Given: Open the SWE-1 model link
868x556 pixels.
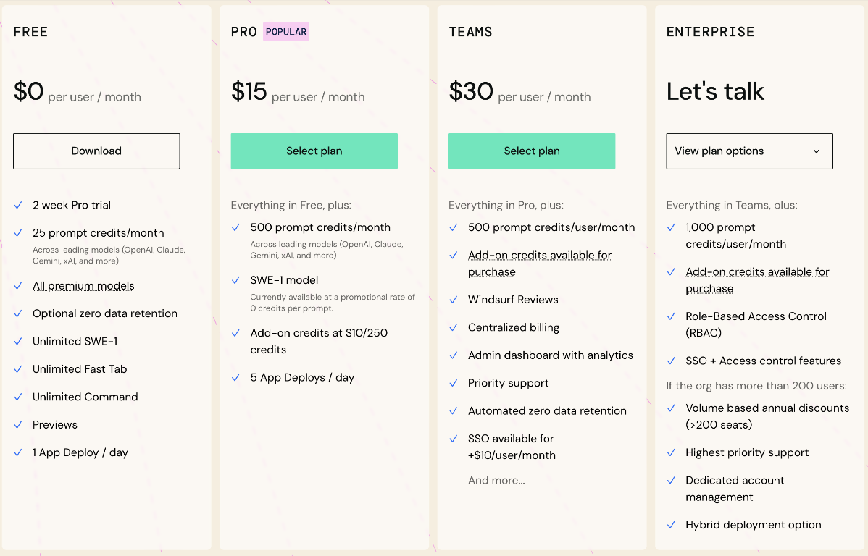Looking at the screenshot, I should click(284, 280).
